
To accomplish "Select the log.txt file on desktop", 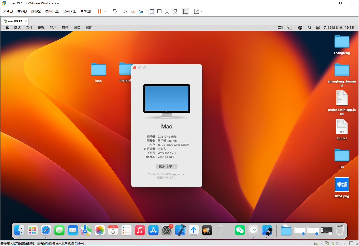I will pyautogui.click(x=342, y=126).
